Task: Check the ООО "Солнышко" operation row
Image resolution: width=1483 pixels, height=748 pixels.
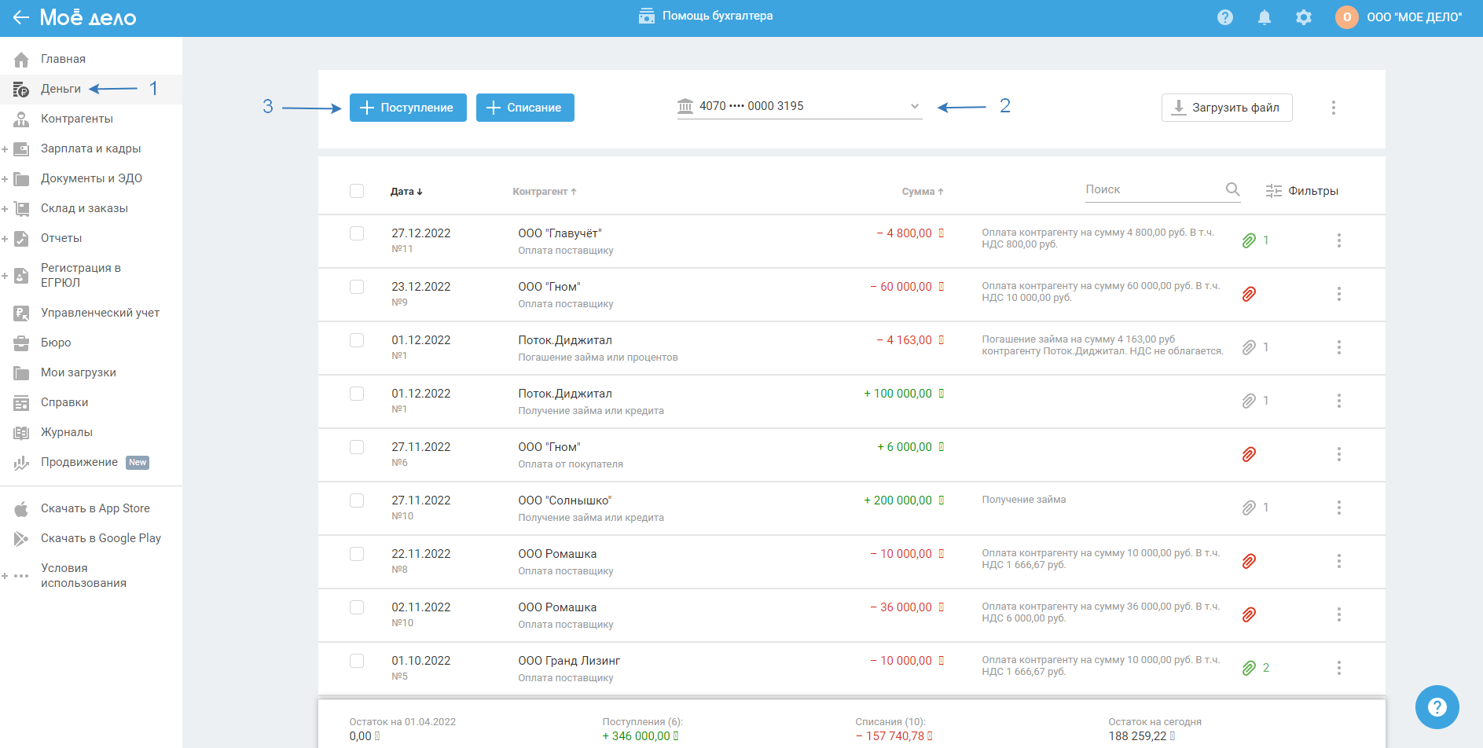Action: 357,500
